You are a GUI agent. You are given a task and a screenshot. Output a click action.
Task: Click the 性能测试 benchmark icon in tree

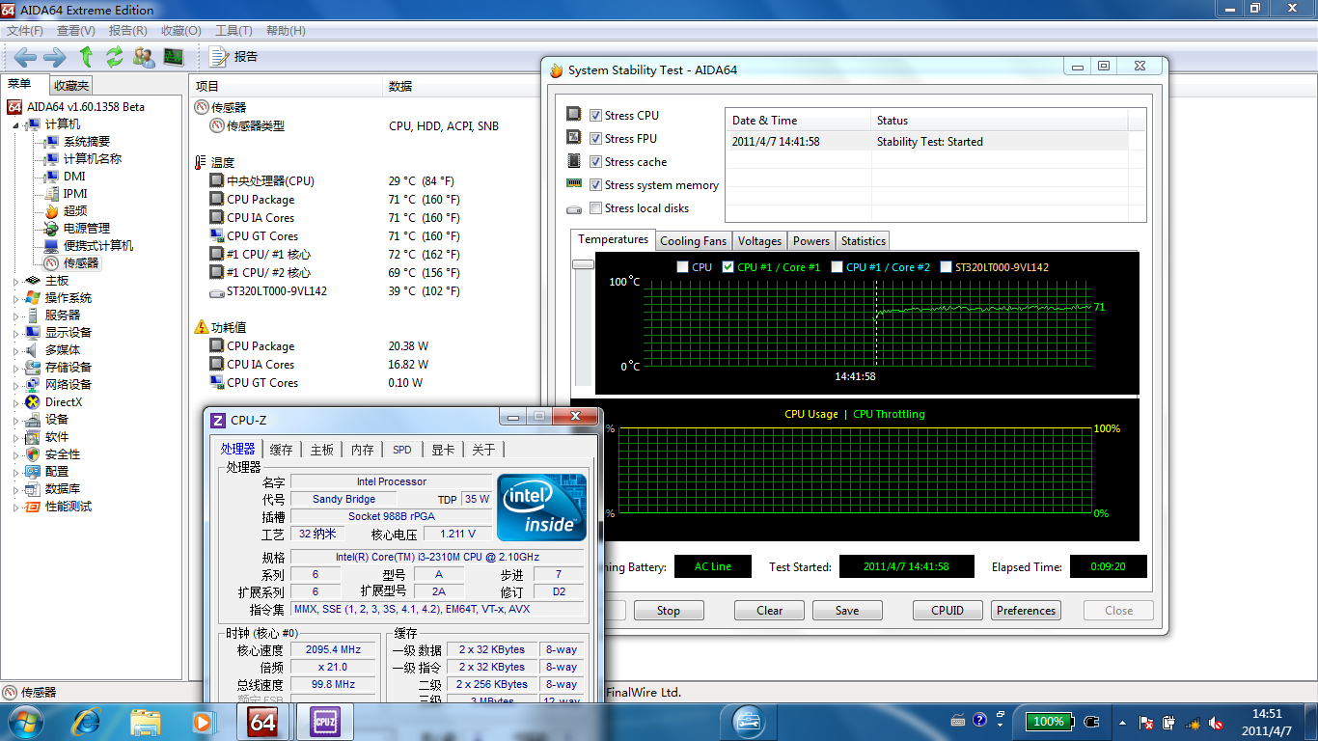point(33,507)
